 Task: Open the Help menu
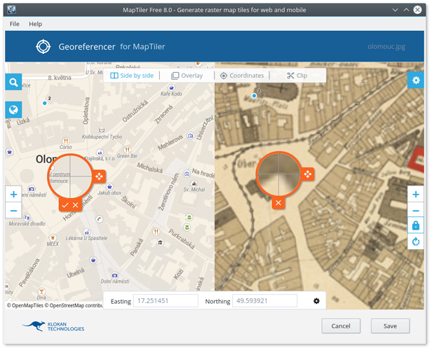point(36,24)
